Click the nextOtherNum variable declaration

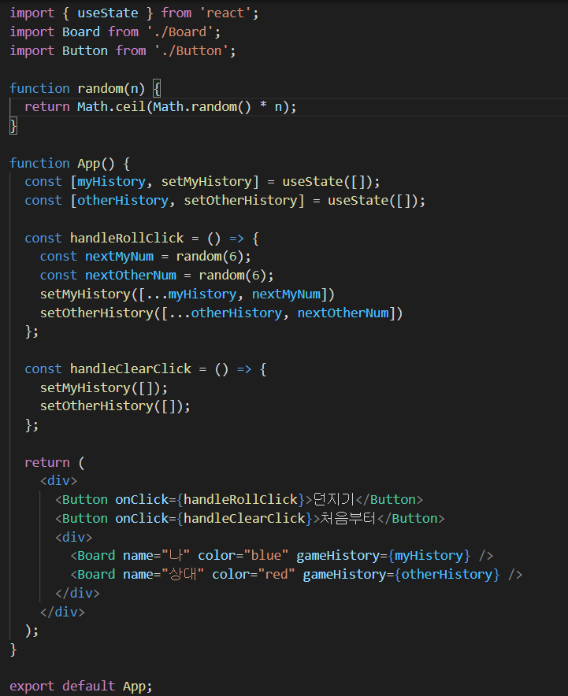tap(131, 276)
